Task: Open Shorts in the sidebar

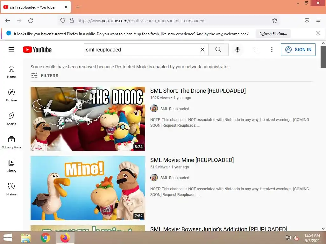Action: [x=11, y=119]
